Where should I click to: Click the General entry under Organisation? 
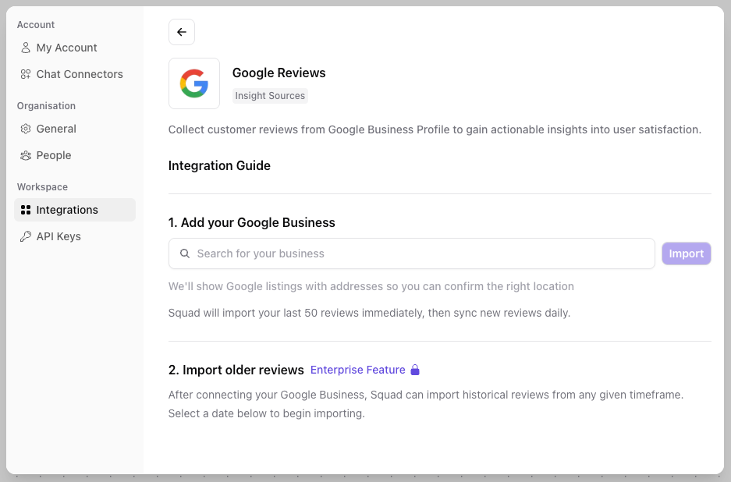[56, 129]
